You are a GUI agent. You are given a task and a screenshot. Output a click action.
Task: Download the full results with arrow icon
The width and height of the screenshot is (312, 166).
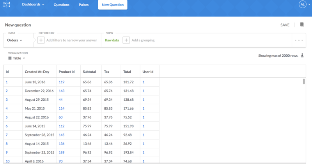tap(302, 56)
